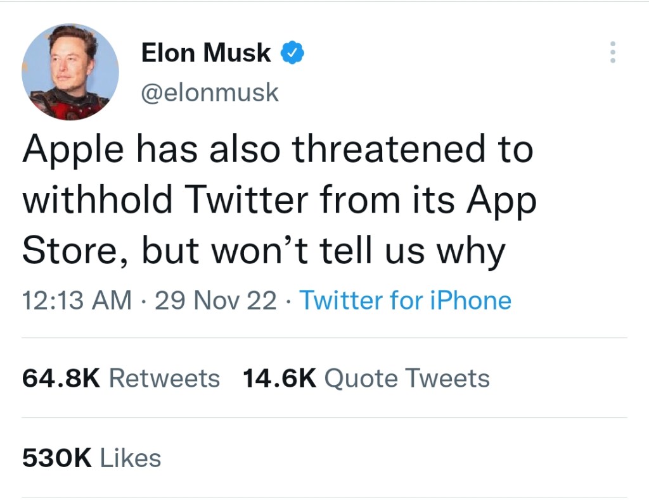Viewport: 649px width, 500px height.
Task: Open Elon Musk's profile picture
Action: click(70, 72)
